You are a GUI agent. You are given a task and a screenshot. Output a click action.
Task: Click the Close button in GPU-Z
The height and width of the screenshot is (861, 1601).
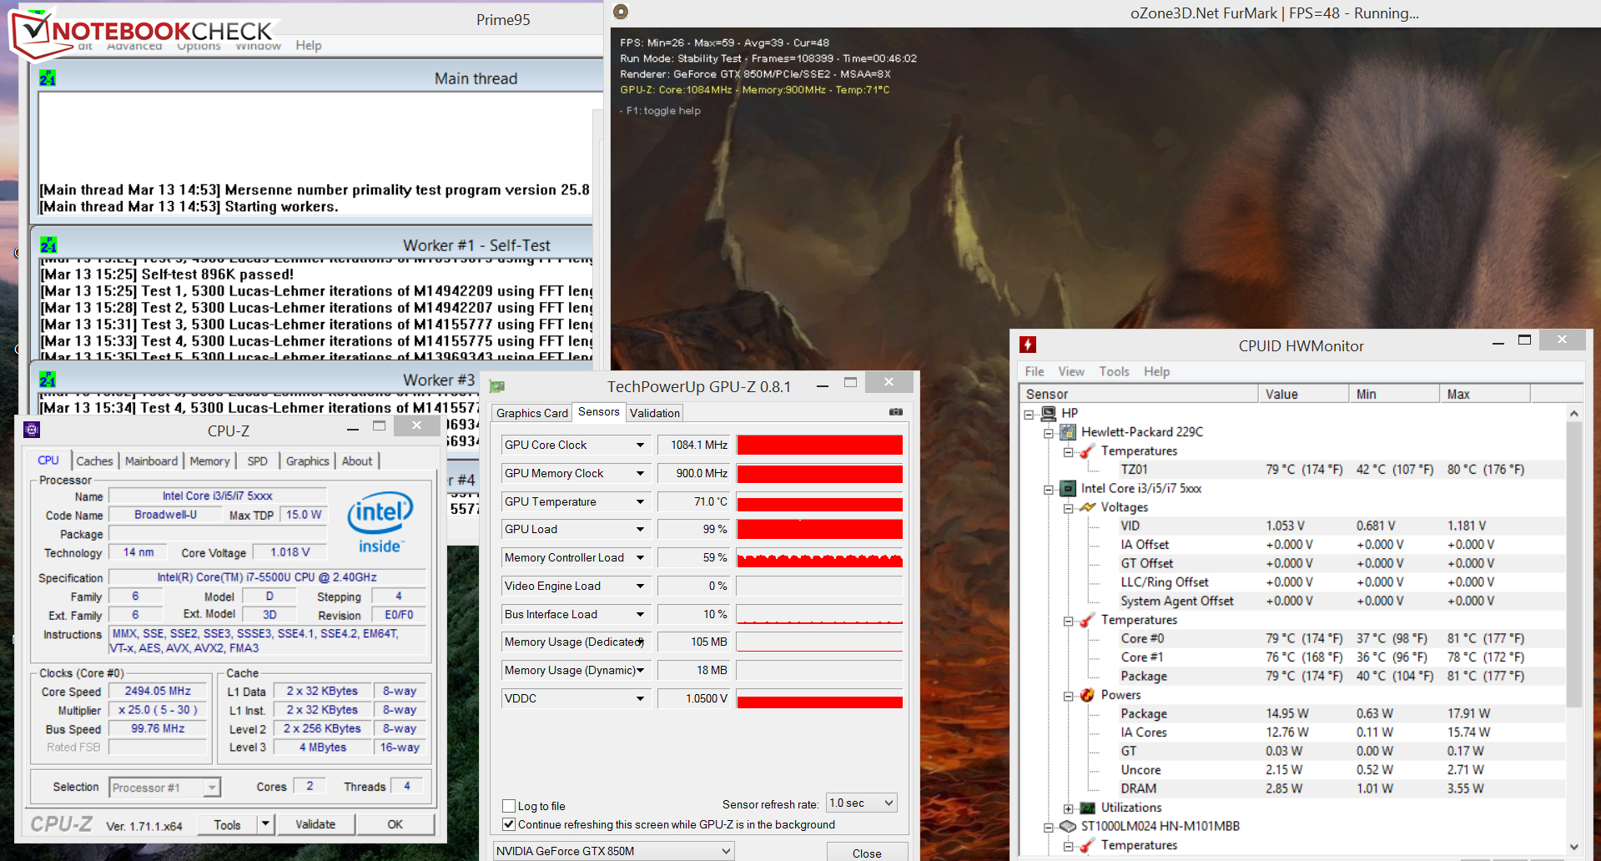click(x=867, y=853)
